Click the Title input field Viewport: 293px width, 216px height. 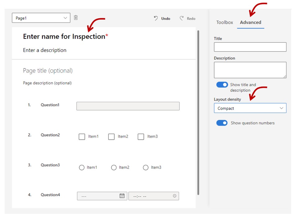pyautogui.click(x=250, y=47)
